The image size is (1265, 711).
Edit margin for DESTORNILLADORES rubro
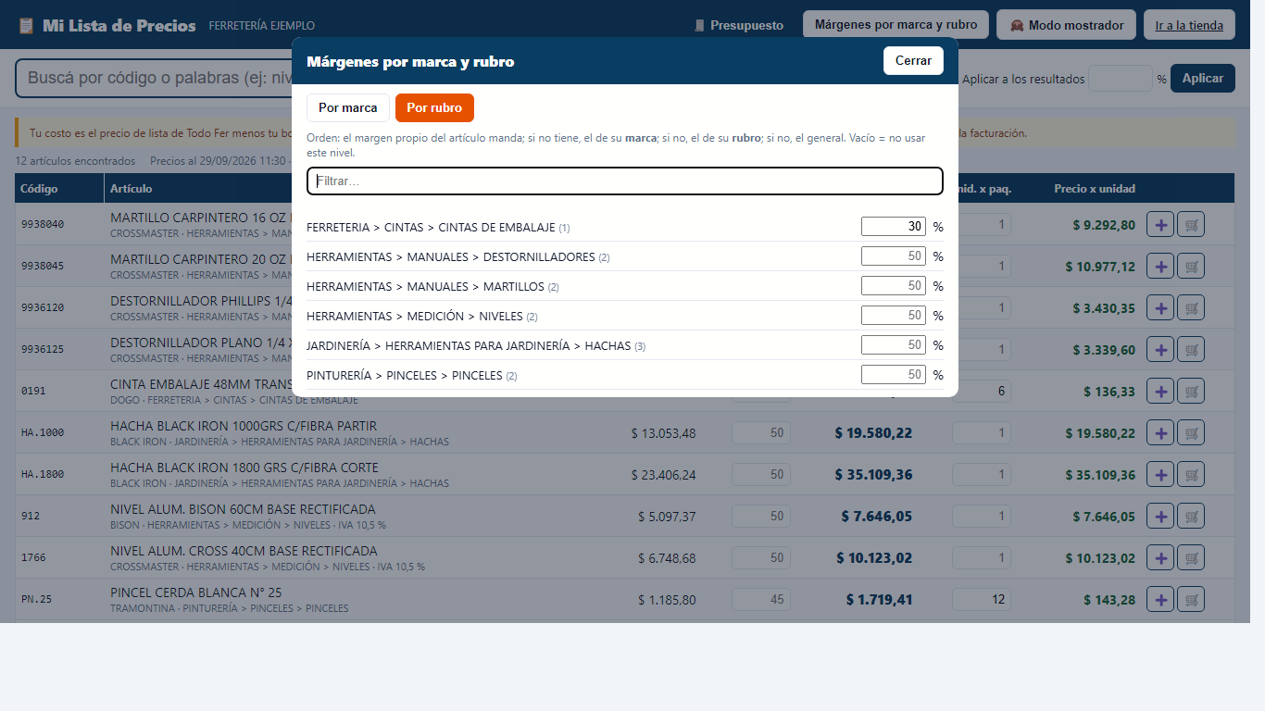(894, 256)
